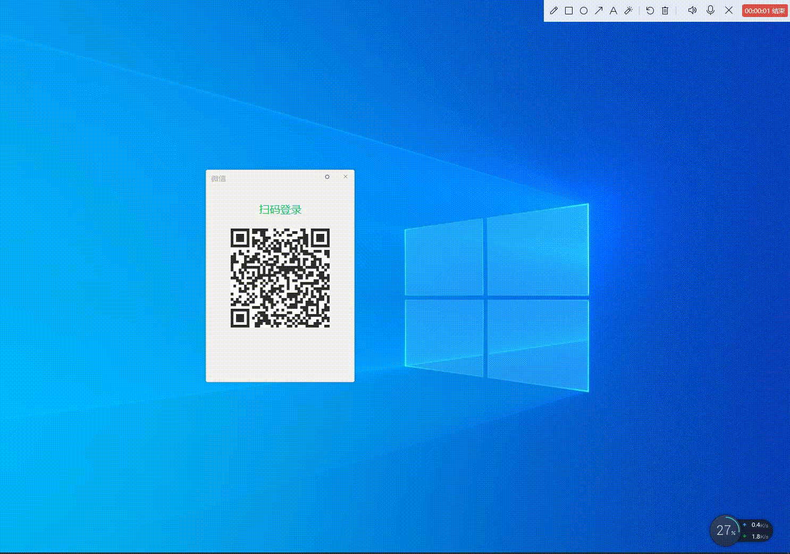Select the pencil drawing tool

point(553,11)
